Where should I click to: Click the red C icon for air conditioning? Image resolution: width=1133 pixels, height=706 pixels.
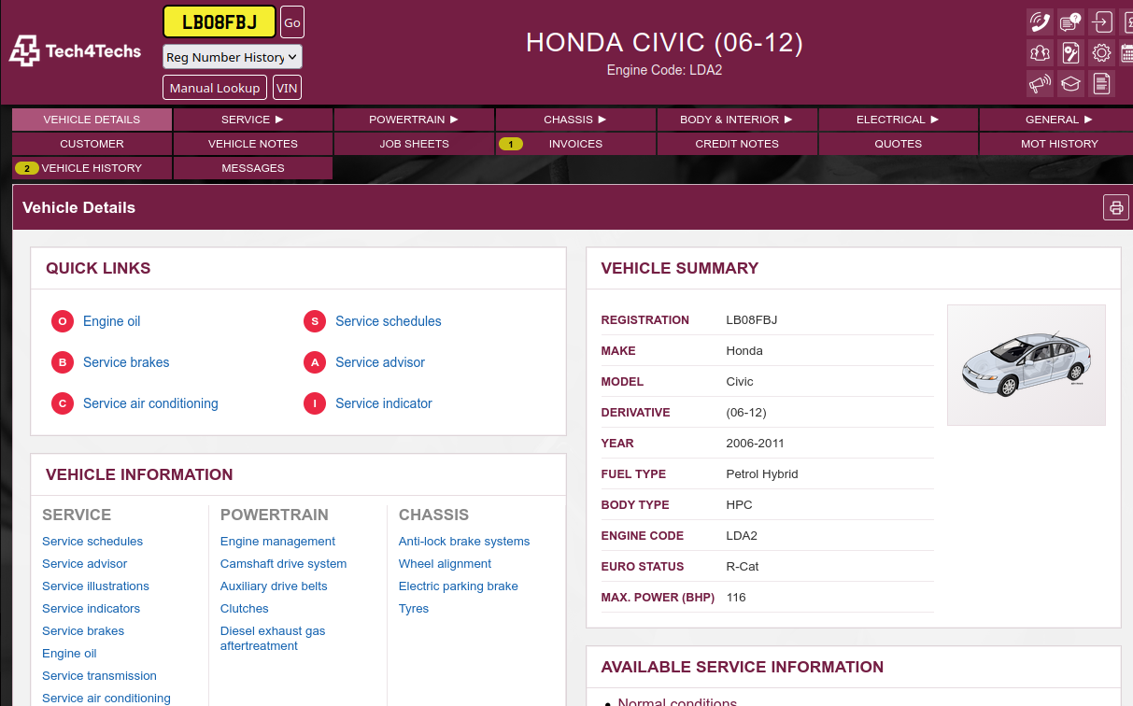pos(63,403)
